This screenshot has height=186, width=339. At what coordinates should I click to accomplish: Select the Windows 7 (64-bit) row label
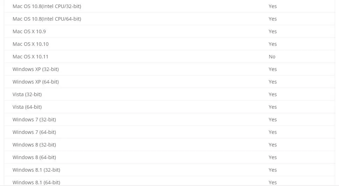34,132
